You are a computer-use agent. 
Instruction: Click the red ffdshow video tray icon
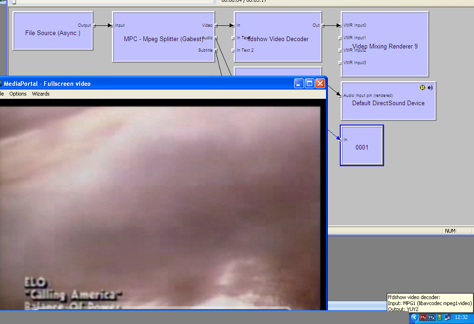(423, 318)
